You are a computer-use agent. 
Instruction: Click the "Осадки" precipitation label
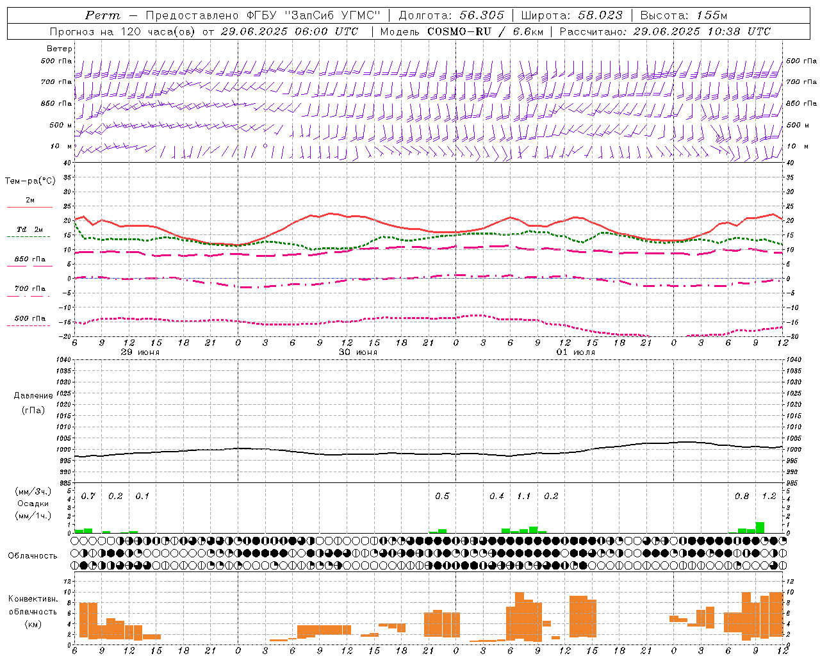point(33,504)
